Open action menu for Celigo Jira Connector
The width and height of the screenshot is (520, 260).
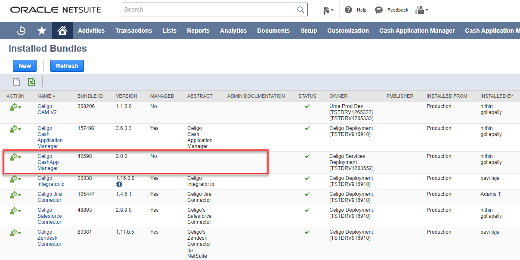(x=15, y=195)
